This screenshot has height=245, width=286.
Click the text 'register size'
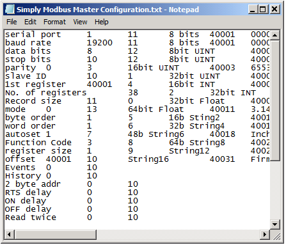38,151
